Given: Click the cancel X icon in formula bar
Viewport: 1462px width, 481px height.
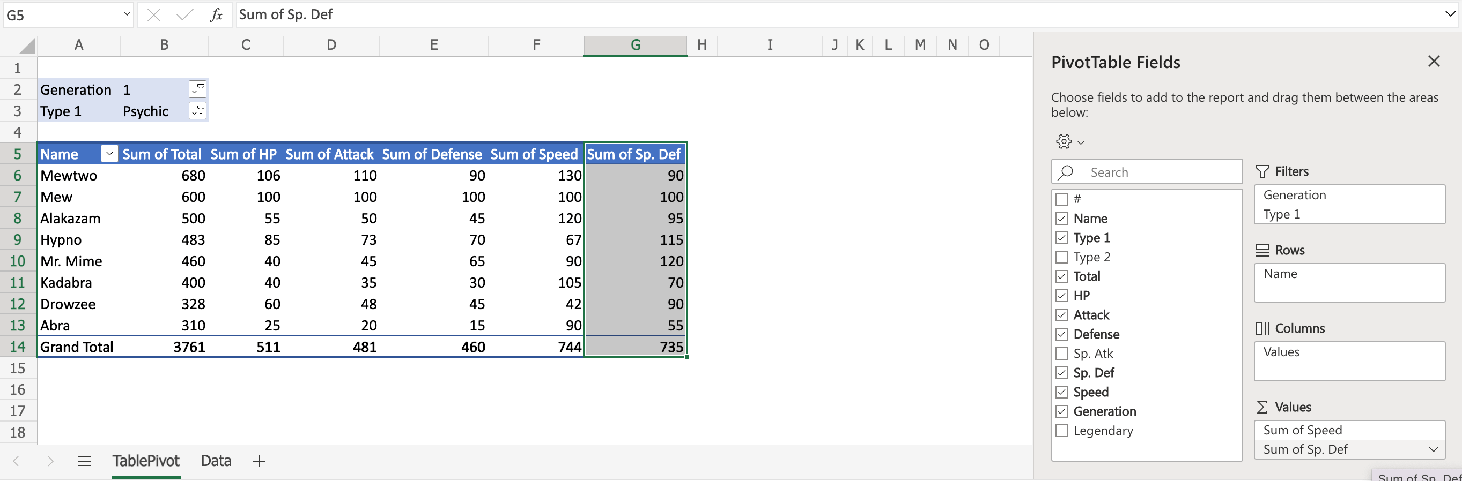Looking at the screenshot, I should 154,15.
